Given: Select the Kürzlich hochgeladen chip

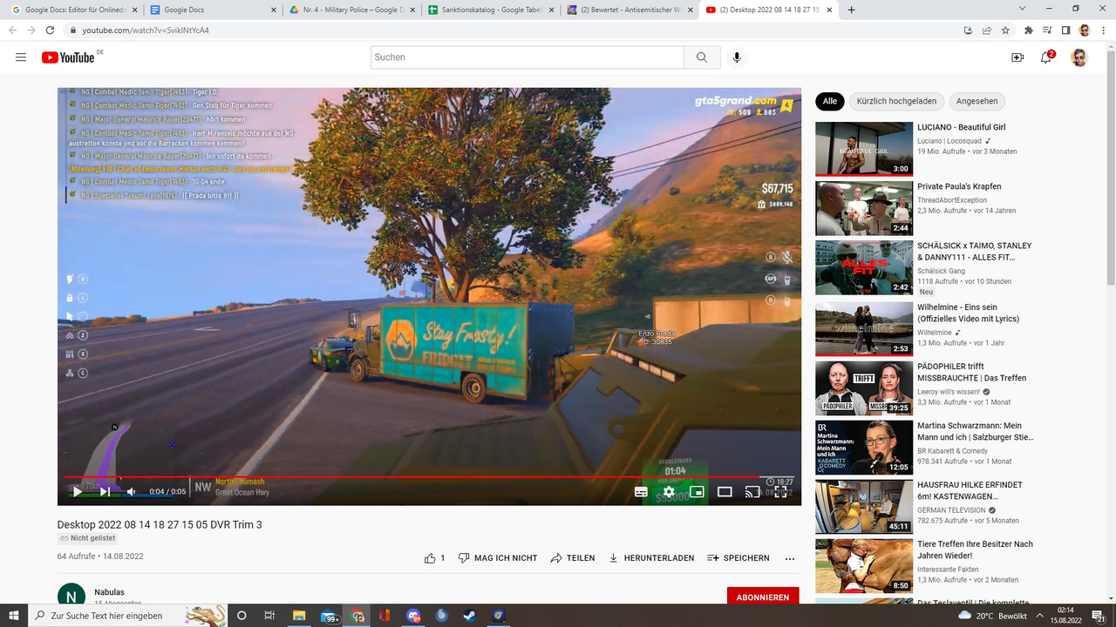Looking at the screenshot, I should (x=896, y=101).
